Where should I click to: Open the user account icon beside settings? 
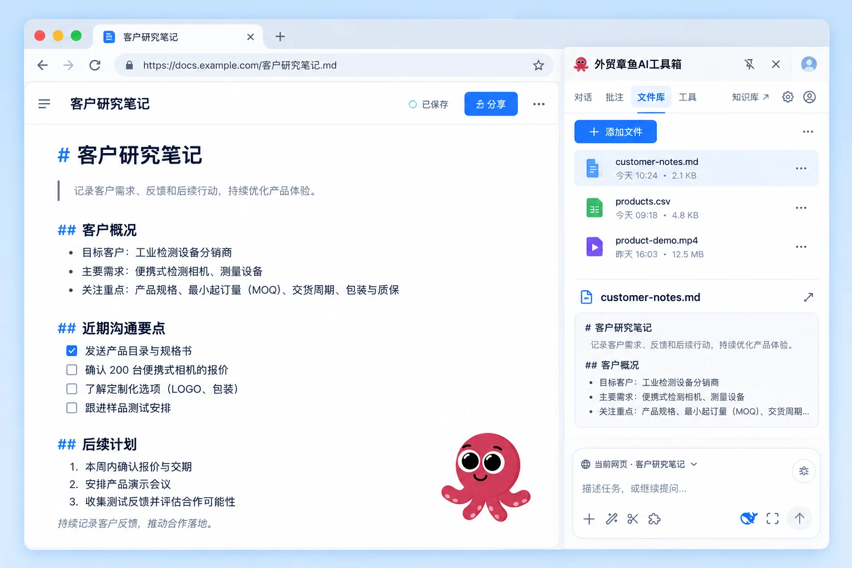[x=809, y=97]
